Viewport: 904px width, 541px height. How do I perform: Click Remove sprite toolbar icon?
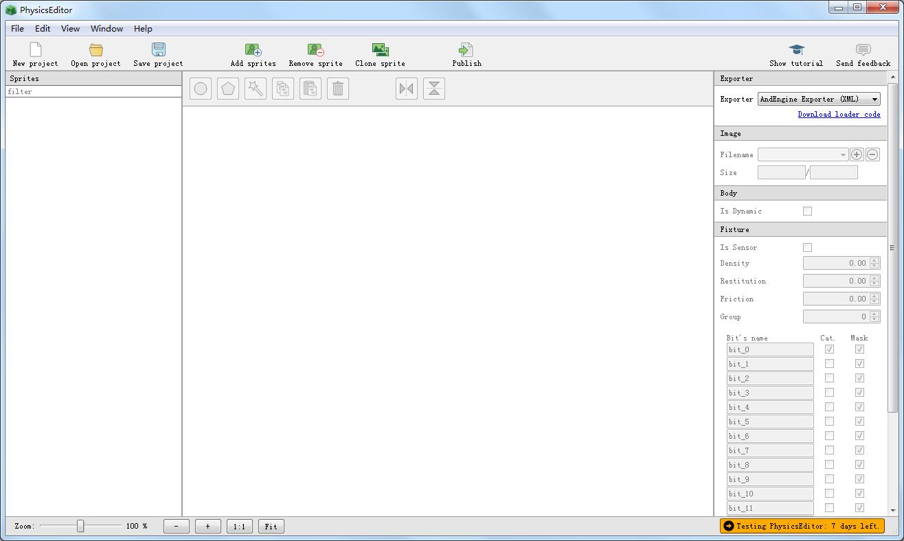pyautogui.click(x=316, y=49)
